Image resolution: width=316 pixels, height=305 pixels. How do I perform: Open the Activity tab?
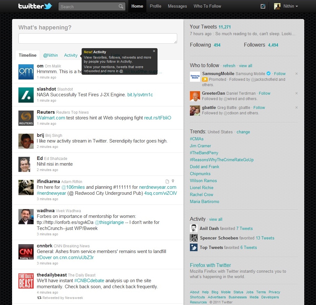pos(71,55)
